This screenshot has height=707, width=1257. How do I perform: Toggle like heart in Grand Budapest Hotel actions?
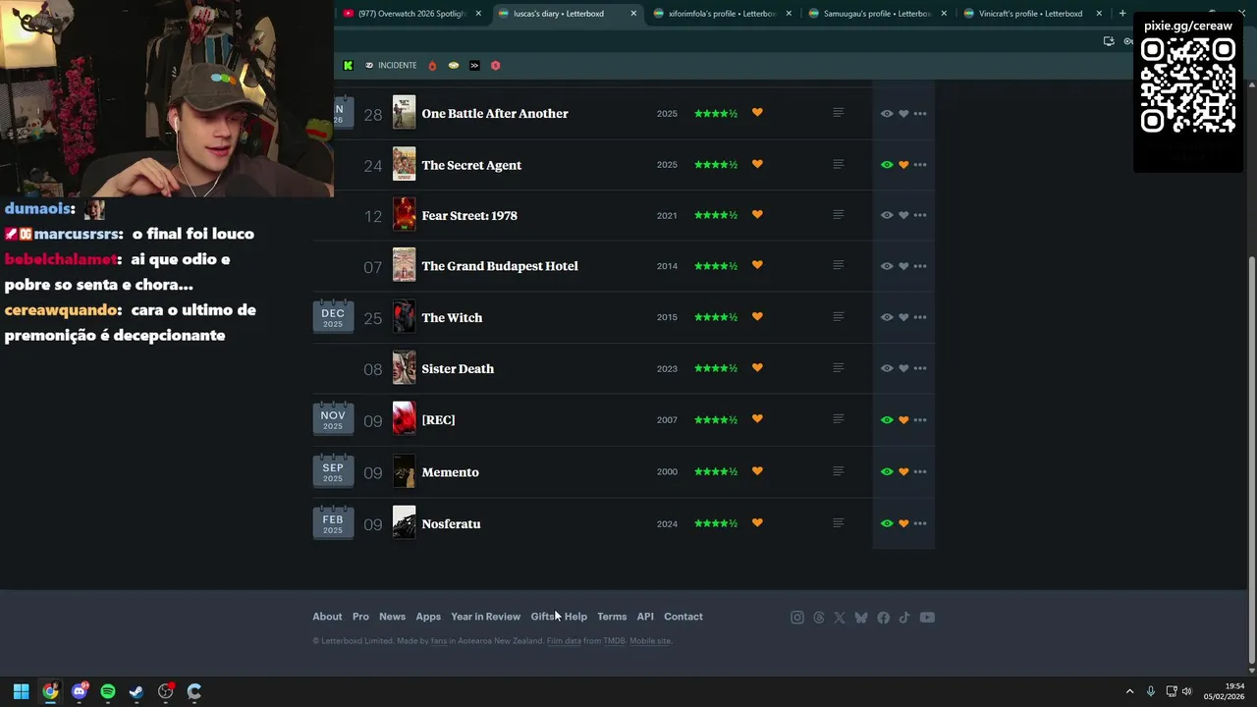point(903,266)
